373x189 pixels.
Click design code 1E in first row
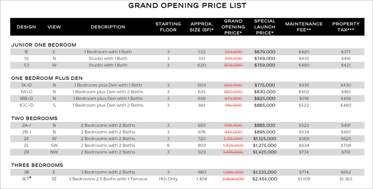point(26,52)
